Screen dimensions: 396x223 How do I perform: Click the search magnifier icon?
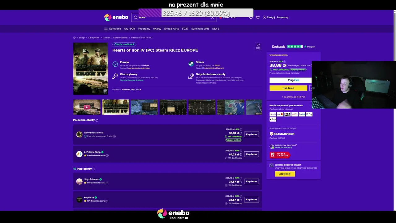tap(136, 17)
